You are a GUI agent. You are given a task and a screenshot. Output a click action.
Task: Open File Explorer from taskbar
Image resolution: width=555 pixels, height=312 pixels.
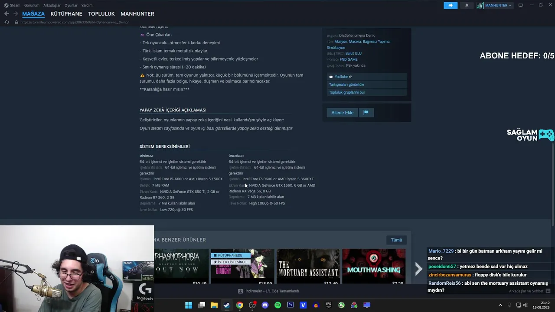point(214,305)
